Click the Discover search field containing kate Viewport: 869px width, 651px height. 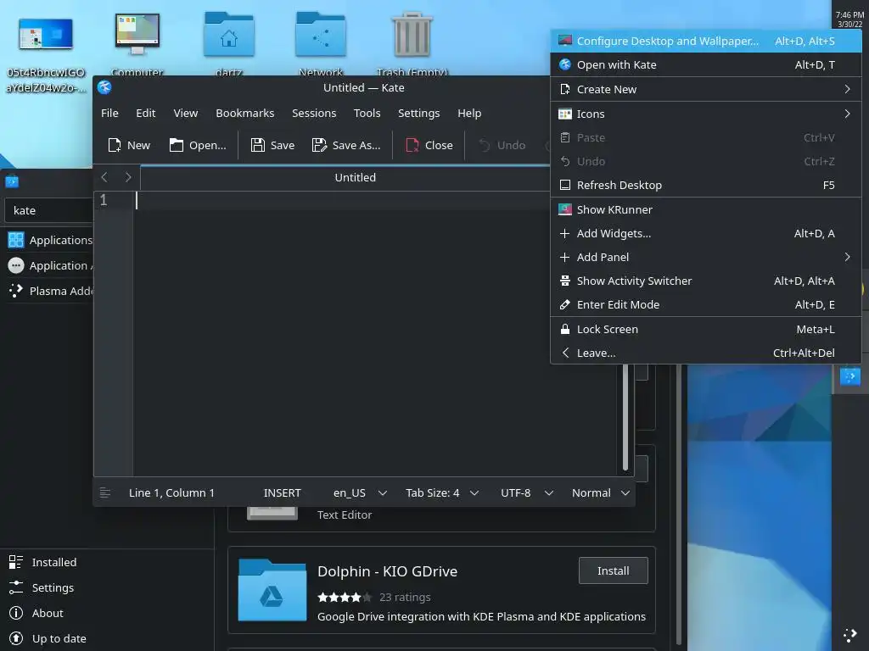(x=48, y=210)
